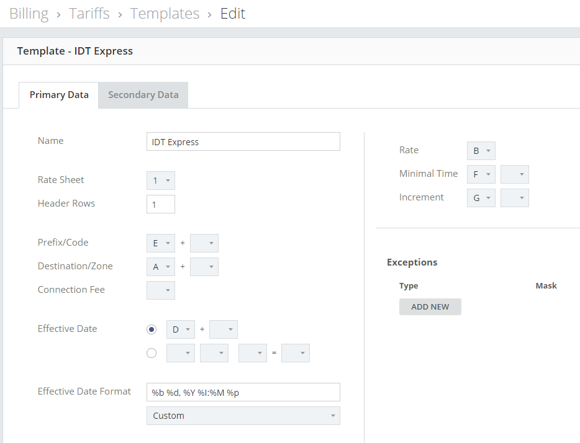Open Custom date format preset dropdown
Image resolution: width=580 pixels, height=443 pixels.
click(243, 416)
